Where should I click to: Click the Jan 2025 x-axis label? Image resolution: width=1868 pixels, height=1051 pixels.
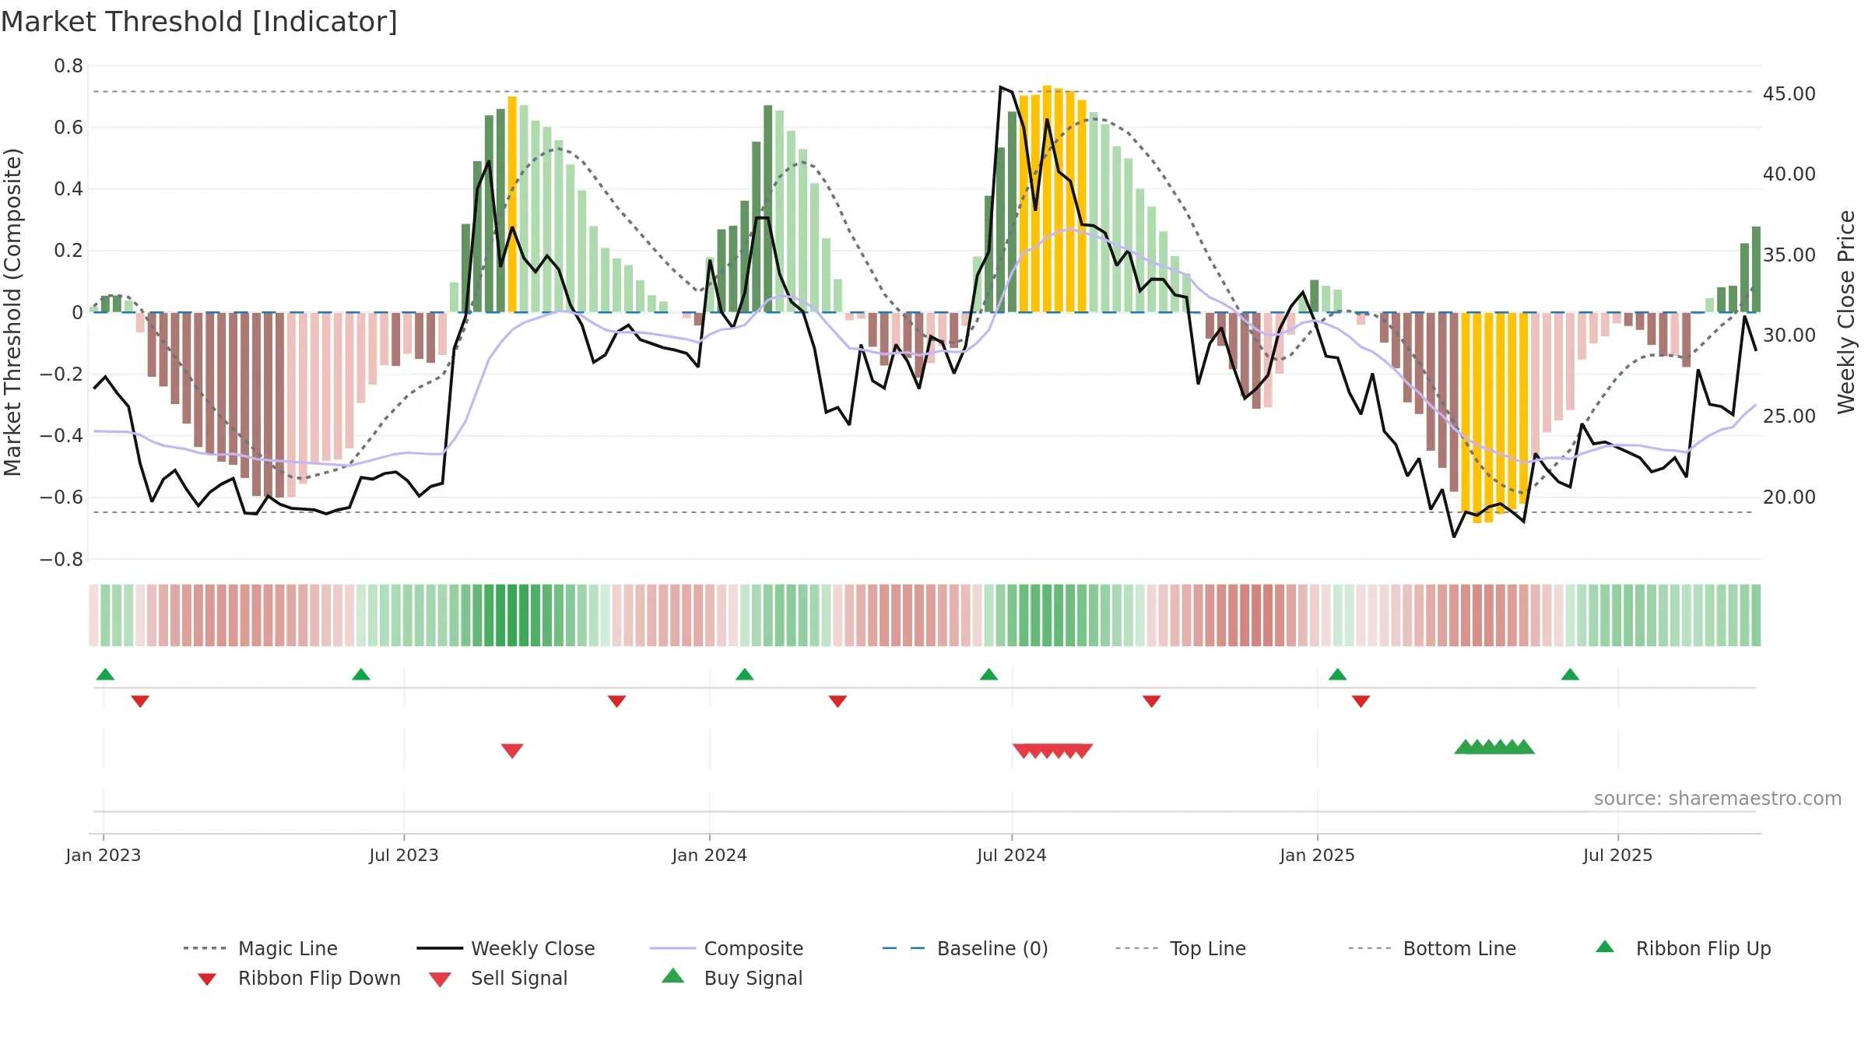tap(1318, 856)
